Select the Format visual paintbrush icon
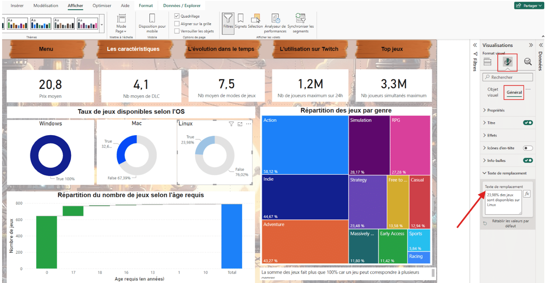 click(x=507, y=62)
